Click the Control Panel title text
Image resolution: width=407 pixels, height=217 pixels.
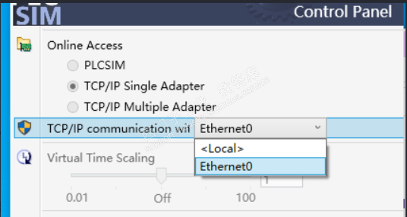tap(343, 12)
